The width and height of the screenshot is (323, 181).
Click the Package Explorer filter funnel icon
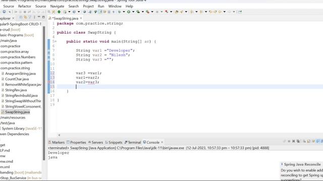pos(30,17)
